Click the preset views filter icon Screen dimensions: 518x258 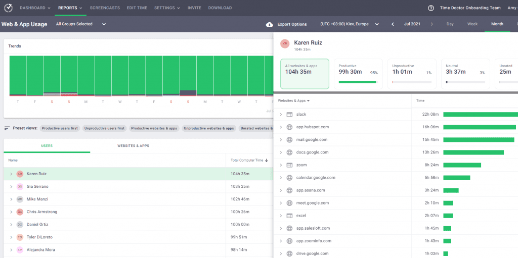7,128
